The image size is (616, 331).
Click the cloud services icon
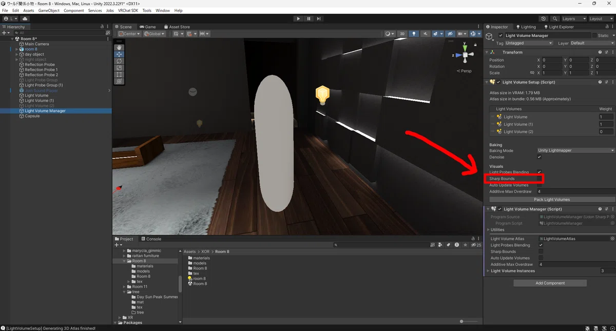point(25,18)
